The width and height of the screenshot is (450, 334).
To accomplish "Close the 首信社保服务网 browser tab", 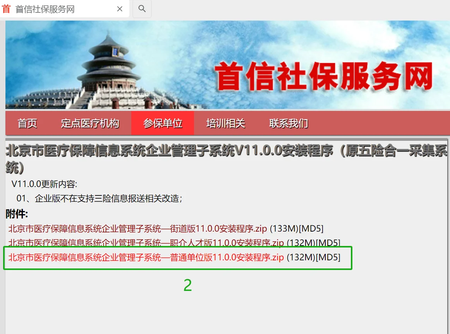I will tap(120, 9).
